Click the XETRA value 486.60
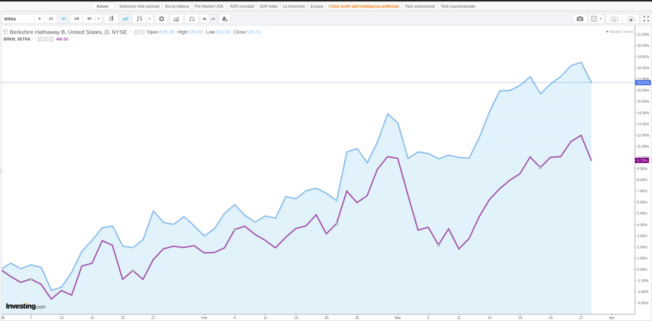 62,39
